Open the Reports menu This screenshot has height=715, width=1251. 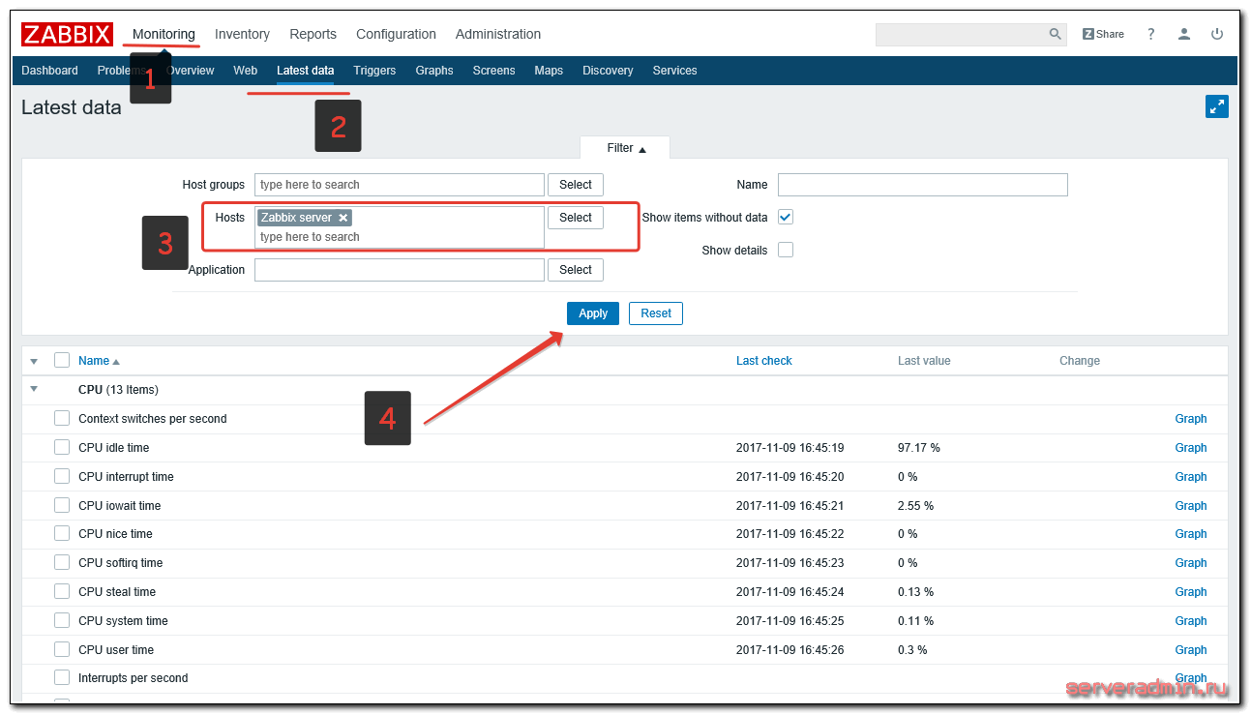tap(313, 34)
